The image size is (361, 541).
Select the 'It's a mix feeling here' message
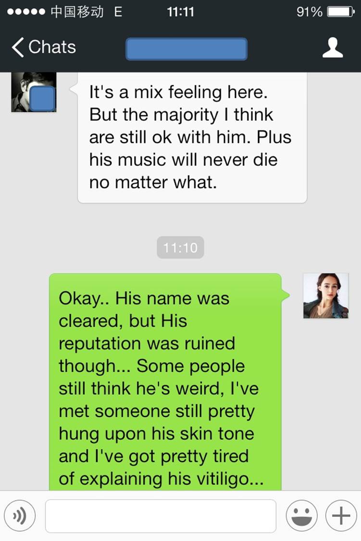point(192,138)
